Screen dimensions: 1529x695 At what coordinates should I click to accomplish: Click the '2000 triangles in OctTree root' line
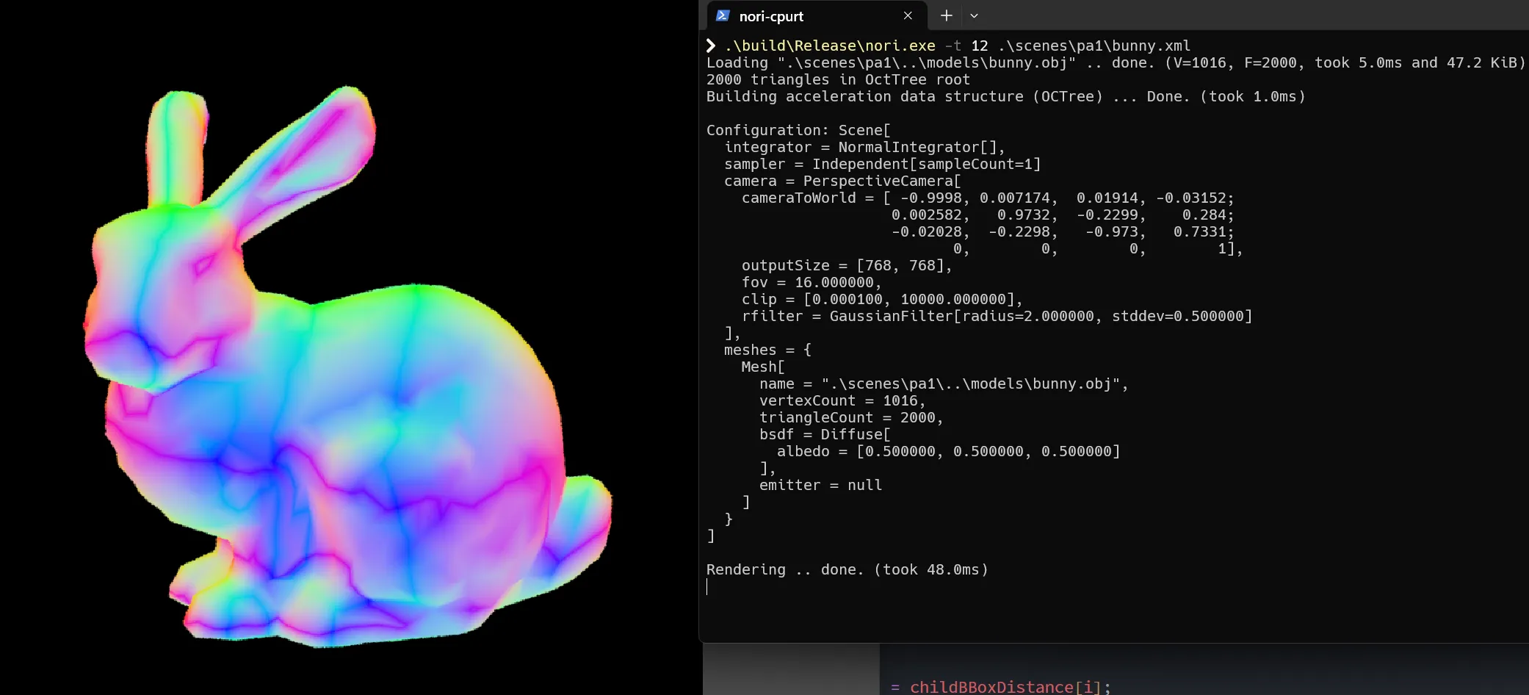837,79
